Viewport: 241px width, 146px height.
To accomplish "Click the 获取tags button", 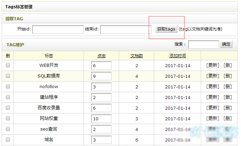I will click(166, 29).
